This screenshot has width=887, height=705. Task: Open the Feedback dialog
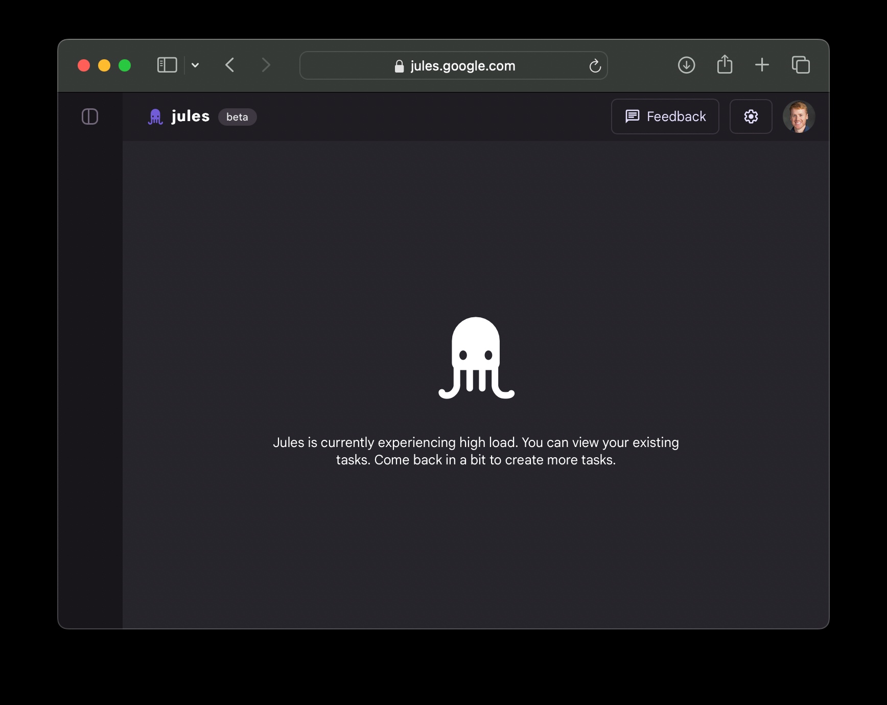click(665, 116)
